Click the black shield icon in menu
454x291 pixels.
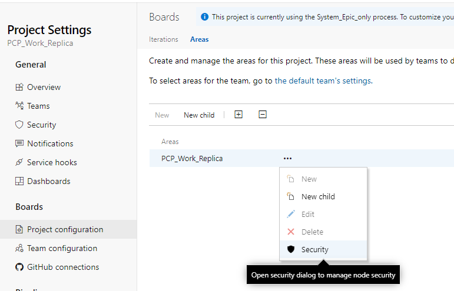[291, 249]
